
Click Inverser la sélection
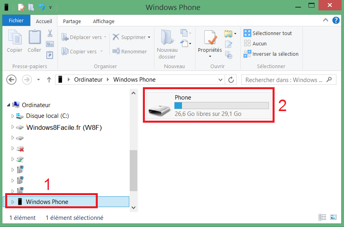271,54
